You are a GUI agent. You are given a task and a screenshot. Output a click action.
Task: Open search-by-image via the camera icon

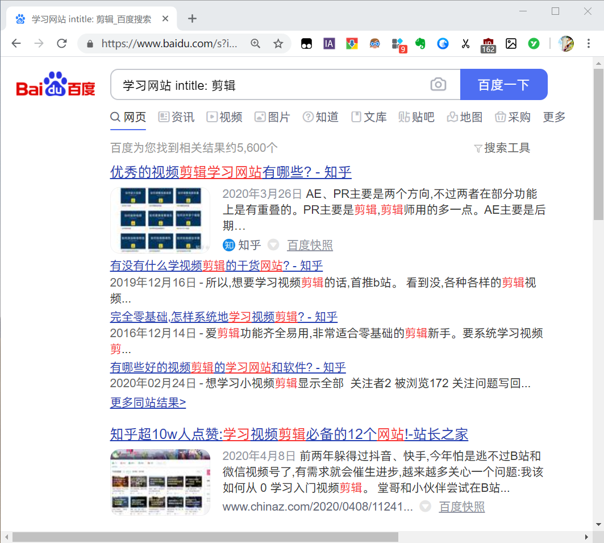click(438, 84)
